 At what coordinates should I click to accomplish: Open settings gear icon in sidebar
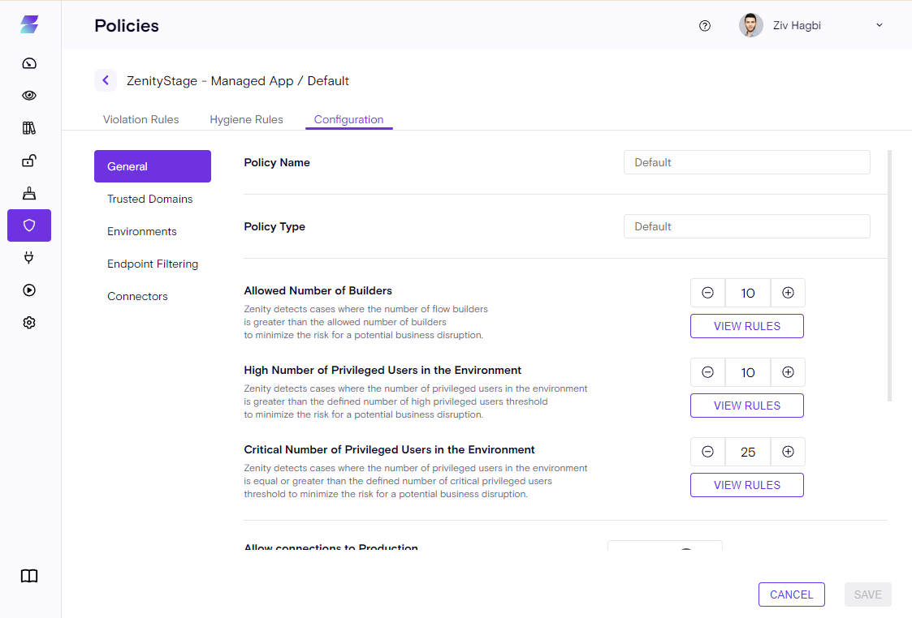click(x=29, y=323)
